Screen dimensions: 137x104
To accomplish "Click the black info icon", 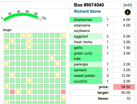I will (128, 12).
